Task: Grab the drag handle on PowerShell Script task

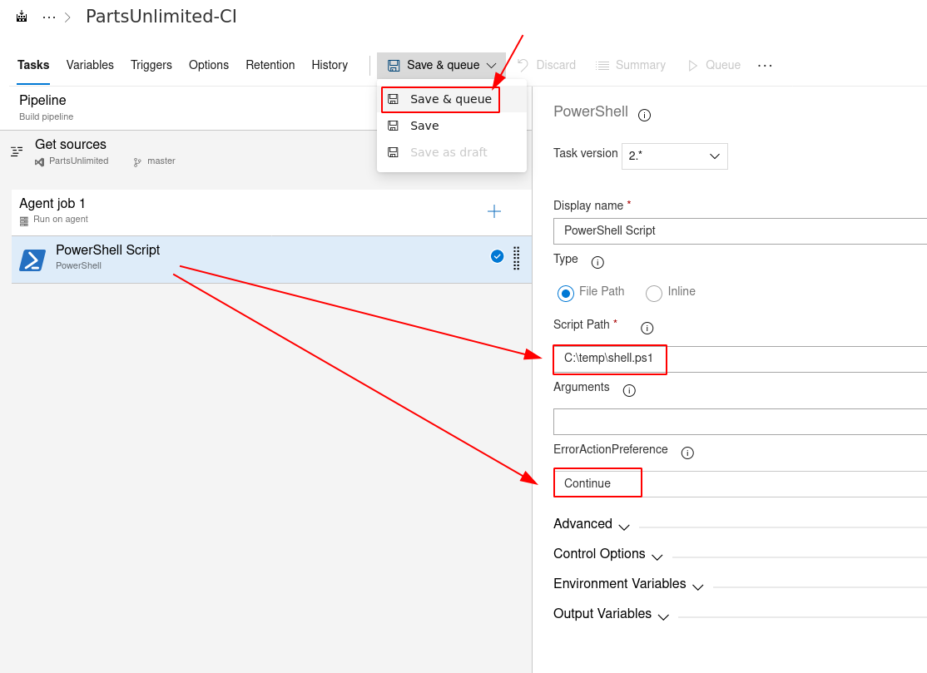Action: (516, 258)
